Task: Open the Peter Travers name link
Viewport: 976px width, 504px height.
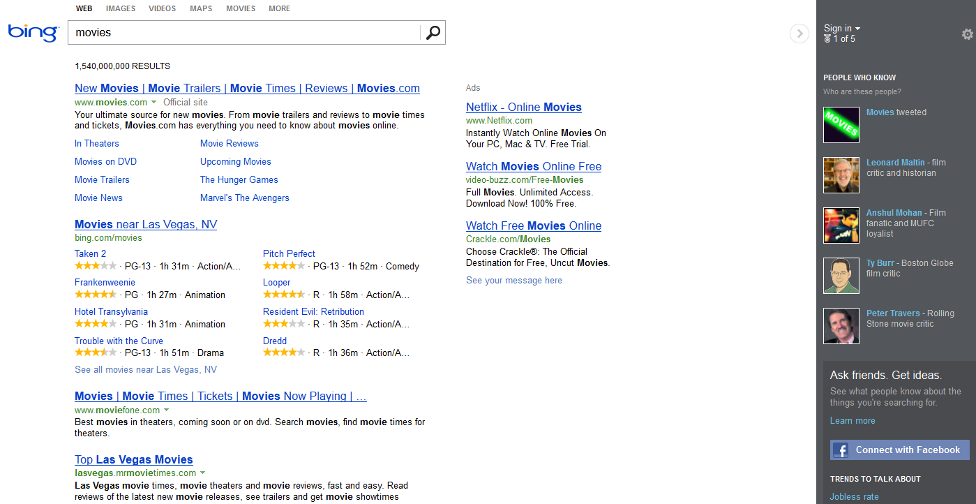Action: 894,313
